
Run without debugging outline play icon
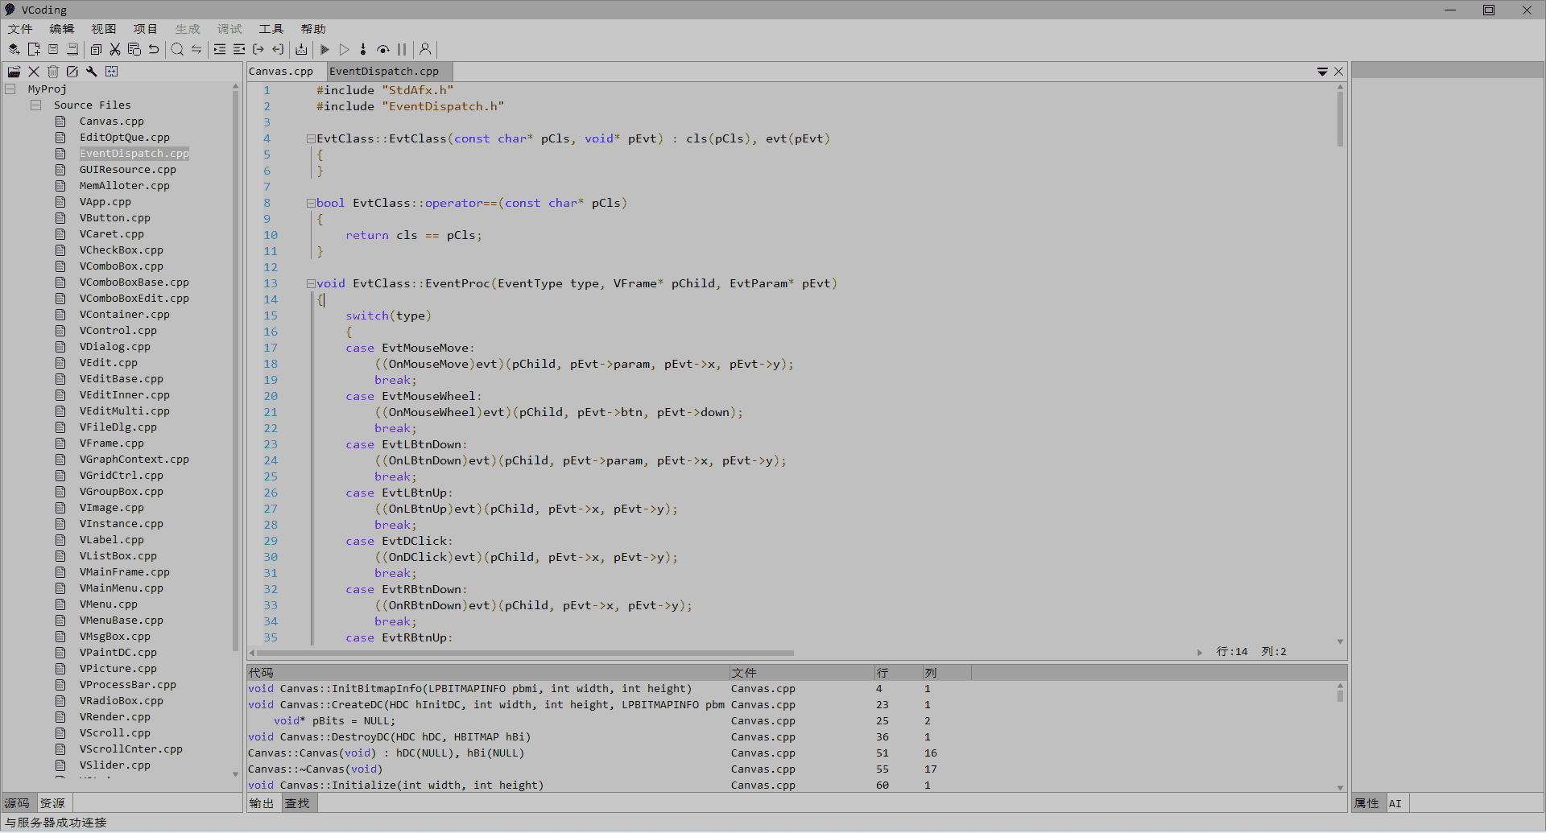tap(344, 49)
